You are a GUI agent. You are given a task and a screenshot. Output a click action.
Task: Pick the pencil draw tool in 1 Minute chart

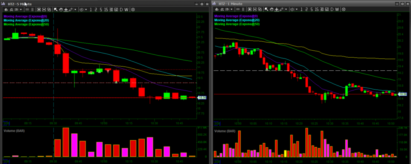[x=282, y=9]
